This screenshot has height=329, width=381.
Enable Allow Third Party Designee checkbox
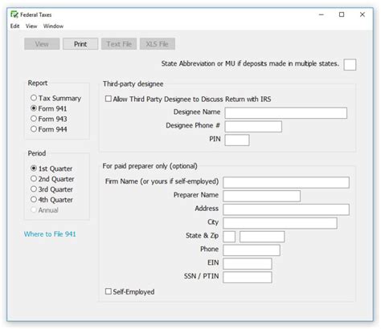(109, 99)
